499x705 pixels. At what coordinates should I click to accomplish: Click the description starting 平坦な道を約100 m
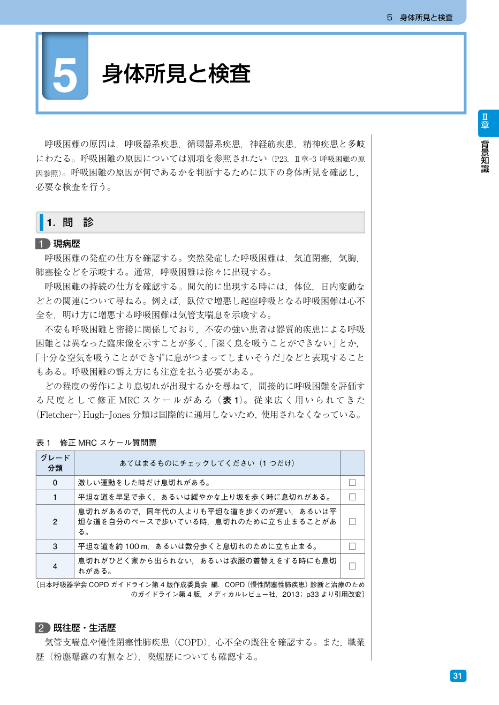pyautogui.click(x=199, y=546)
